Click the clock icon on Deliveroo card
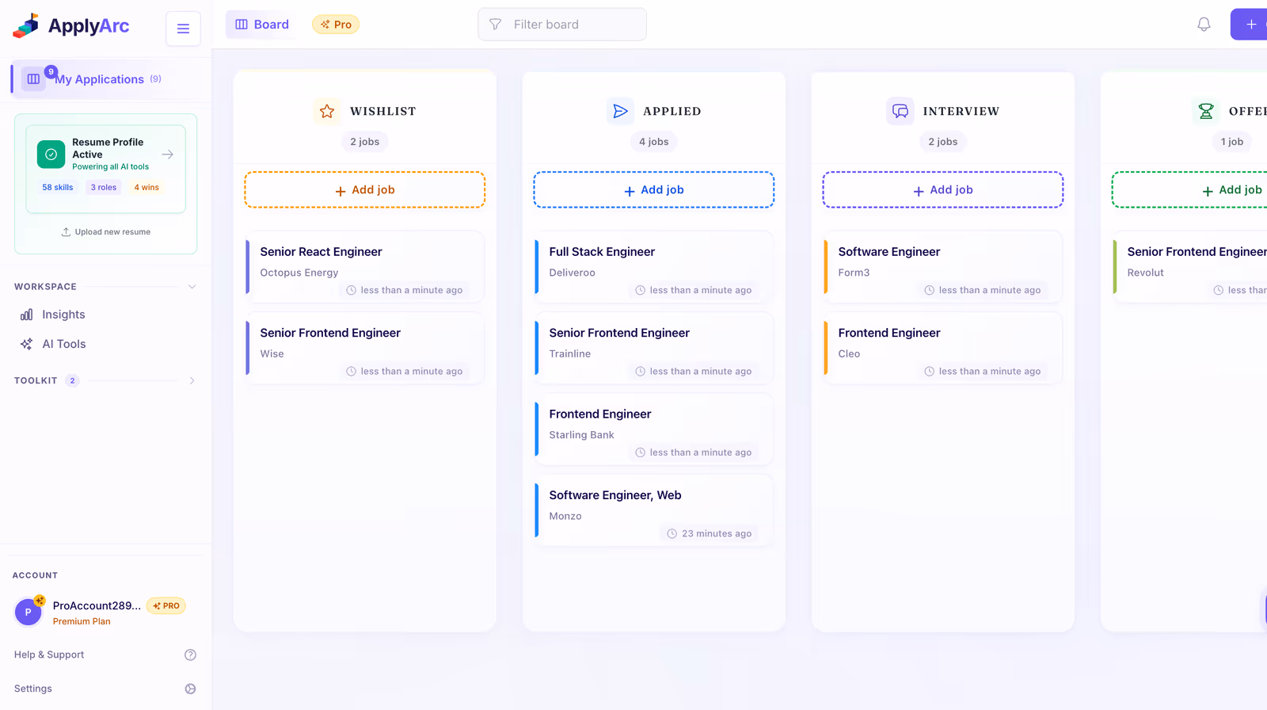Screen dimensions: 1267x710 point(640,291)
